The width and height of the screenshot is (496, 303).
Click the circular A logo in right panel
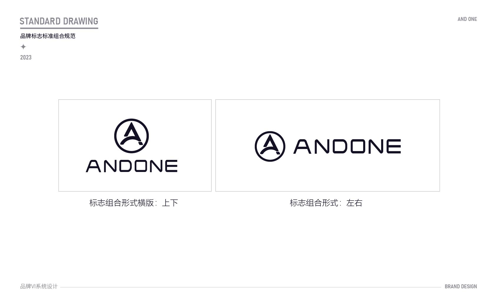pos(270,146)
